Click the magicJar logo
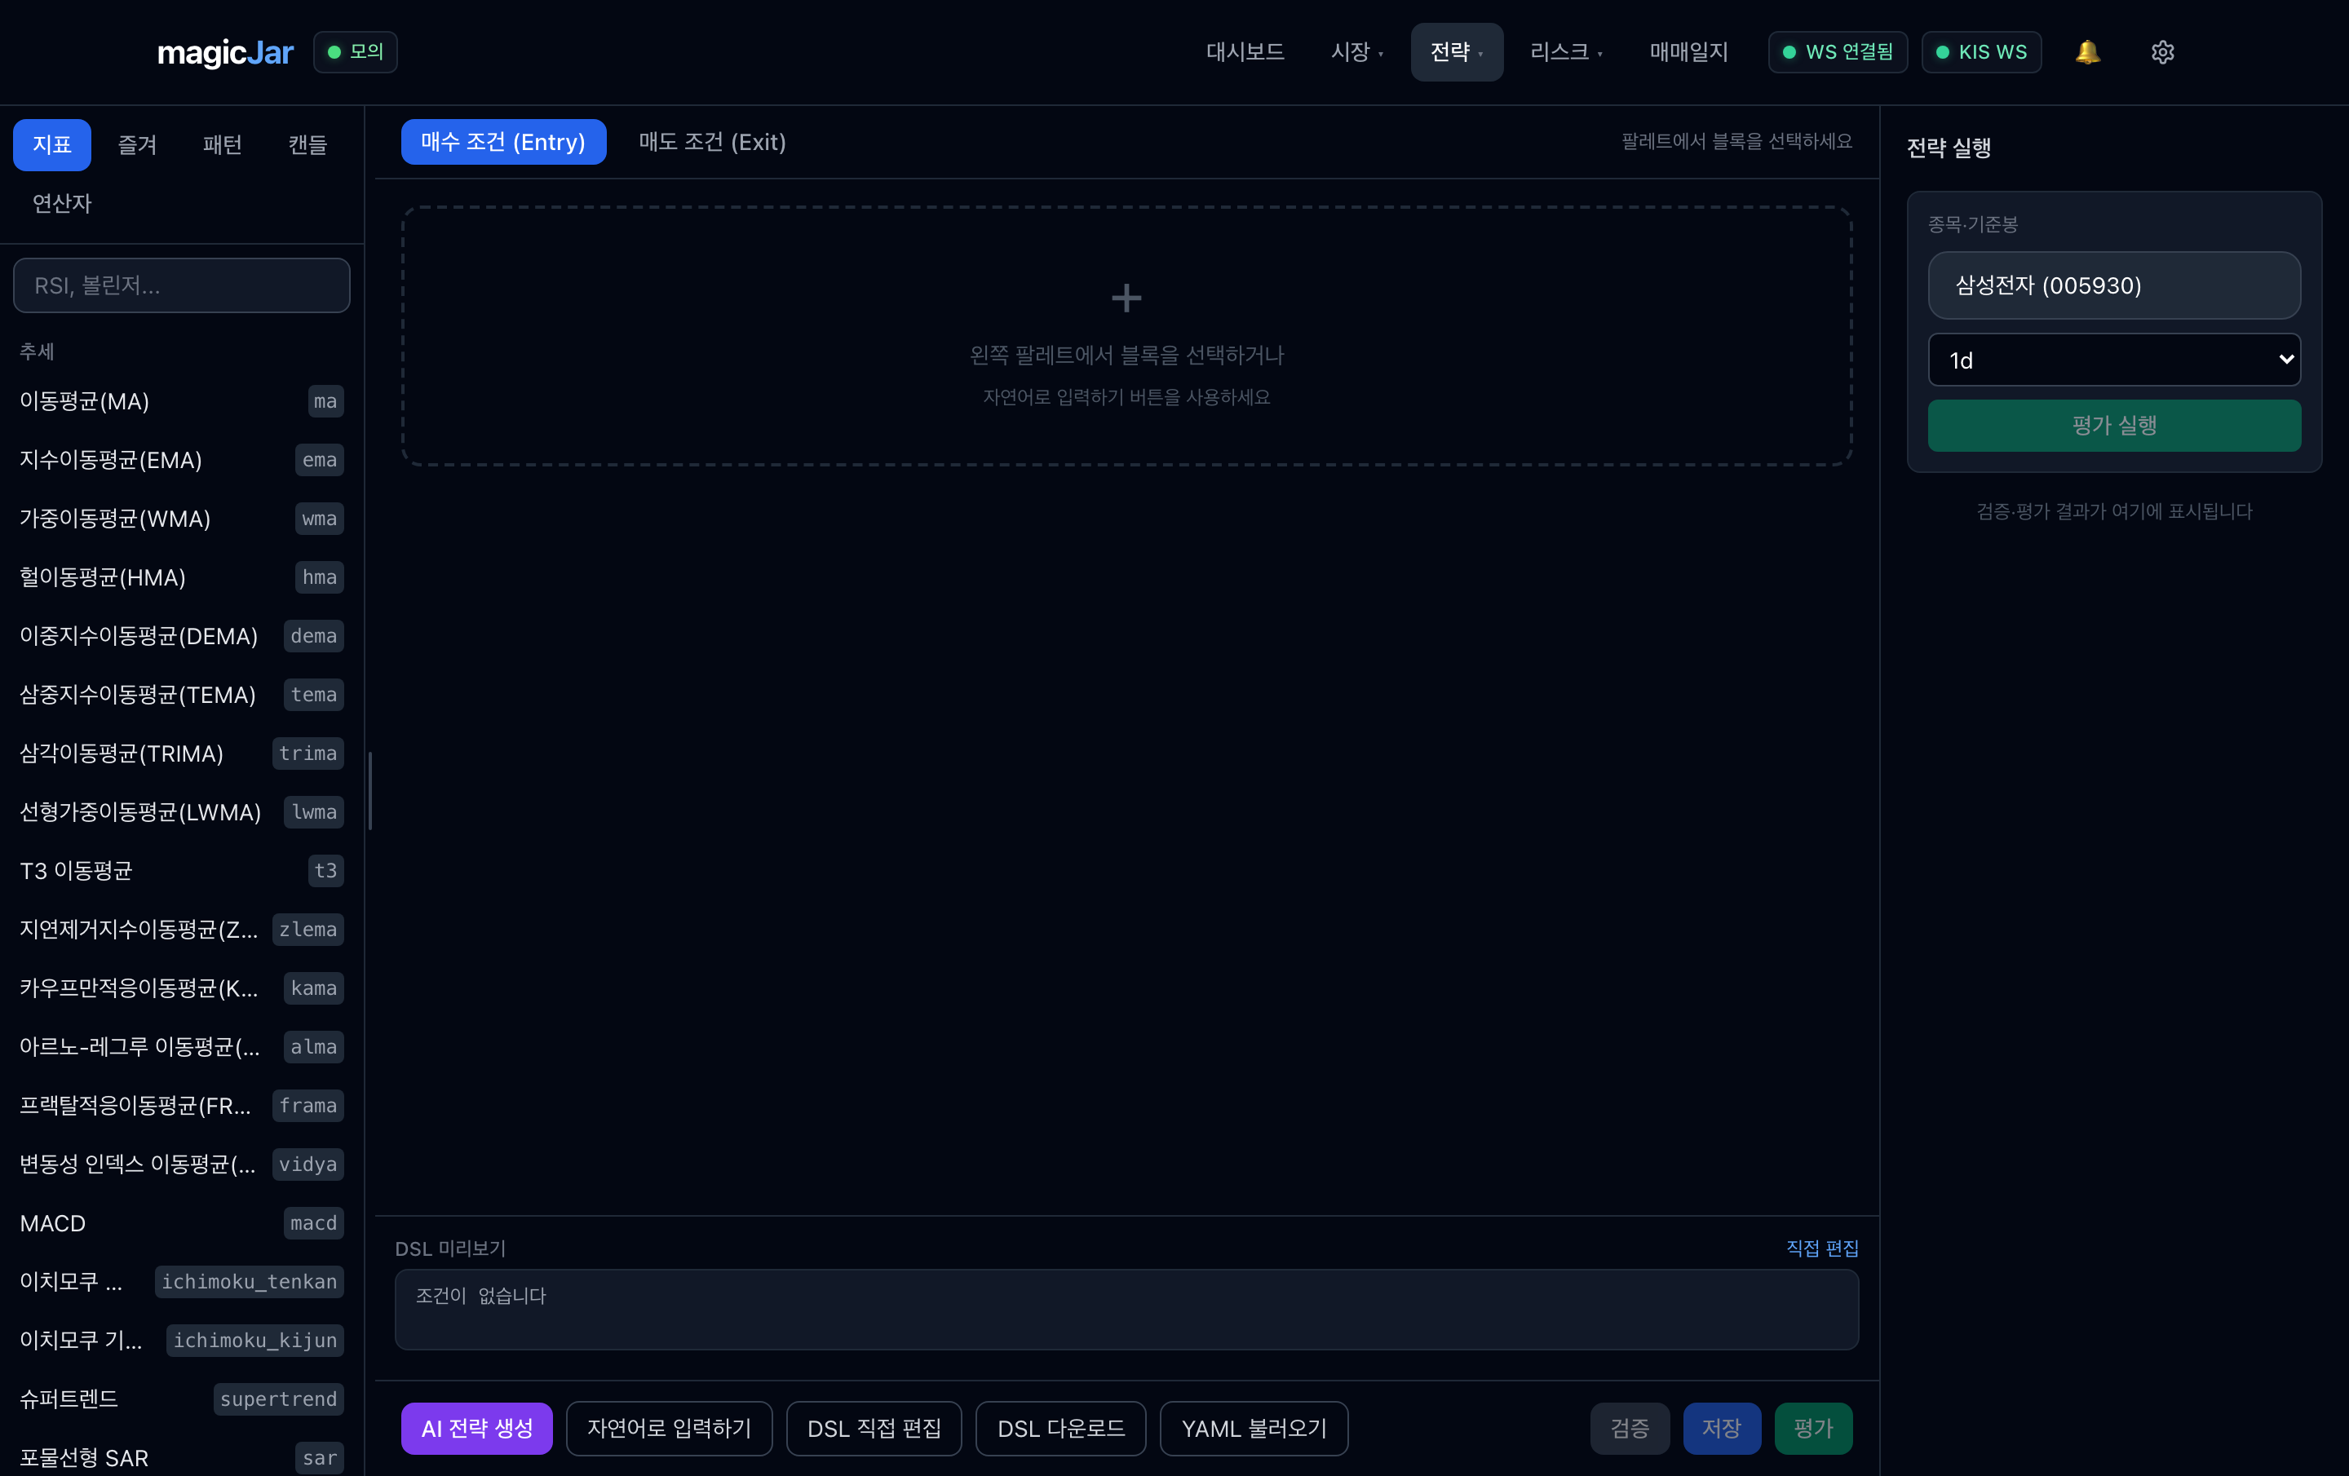The image size is (2349, 1476). (225, 51)
